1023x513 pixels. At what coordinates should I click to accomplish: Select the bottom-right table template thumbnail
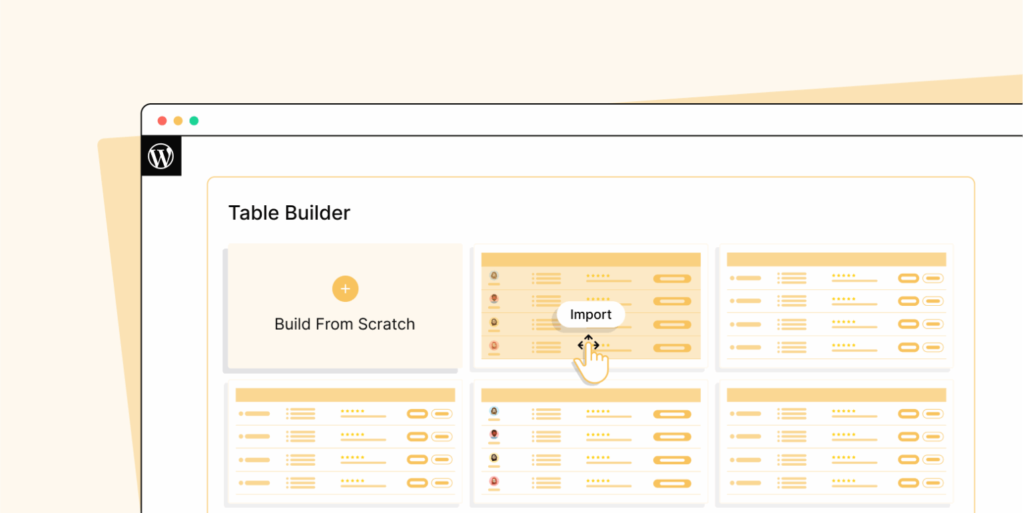(x=836, y=441)
